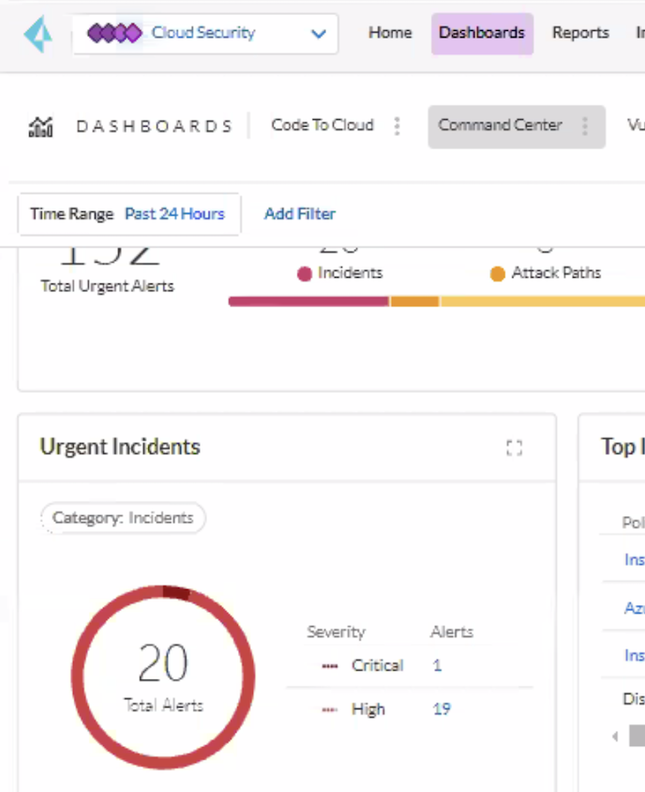
Task: Click the Add Filter link
Action: (299, 214)
